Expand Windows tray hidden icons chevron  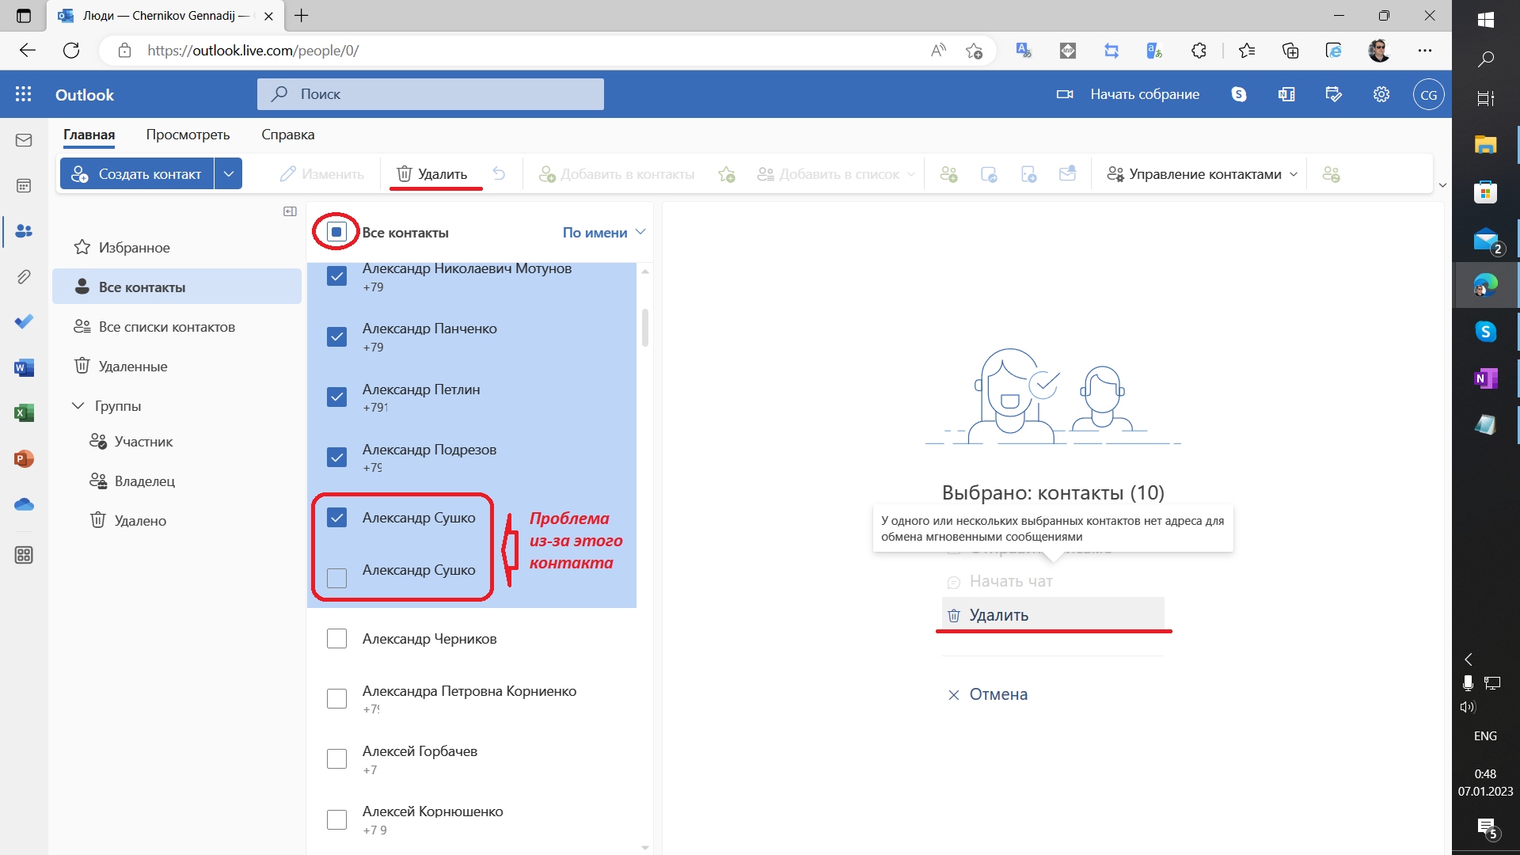[x=1469, y=659]
